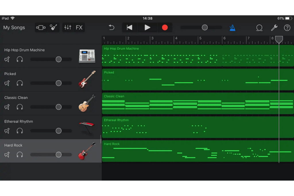Open the Picked bass guitar icon

[x=87, y=79]
